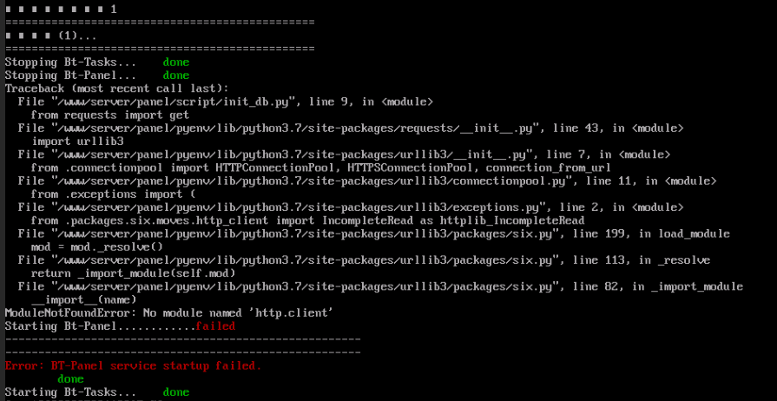Click green 'done' after Starting Bt-Tasks
This screenshot has height=401, width=777.
(176, 392)
